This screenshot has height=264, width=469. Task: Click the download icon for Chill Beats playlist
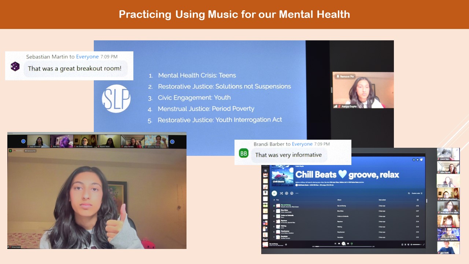(x=292, y=193)
